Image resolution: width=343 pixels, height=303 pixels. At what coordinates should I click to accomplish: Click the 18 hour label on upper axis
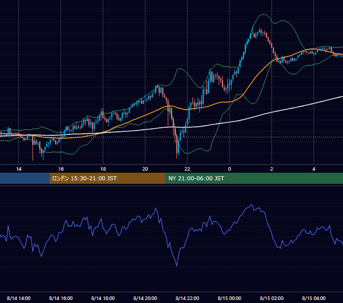103,169
